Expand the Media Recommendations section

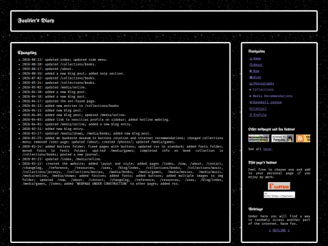pos(271,96)
